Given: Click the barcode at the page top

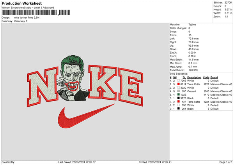Looking at the screenshot, I should (36, 12).
